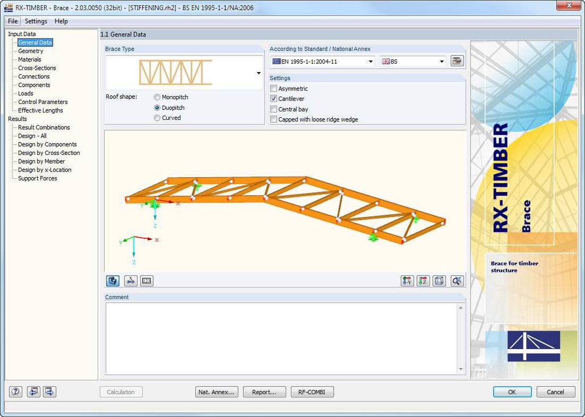The height and width of the screenshot is (417, 585).
Task: Open Cross-Sections in the tree
Action: pyautogui.click(x=37, y=68)
